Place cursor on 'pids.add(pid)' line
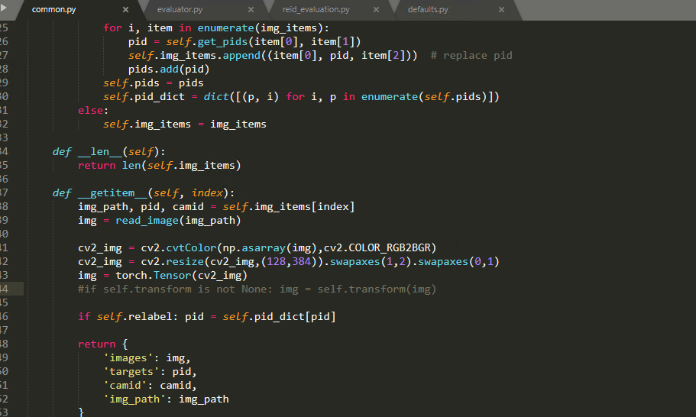The image size is (696, 417). 169,69
